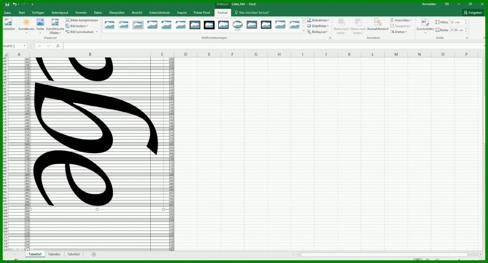Decrease the Breite value with down arrow
The width and height of the screenshot is (488, 263).
click(x=466, y=32)
